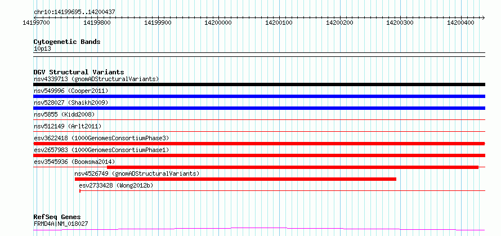Click the red nsv4526749 variant bar
Screen dimensions: 501x236
(235, 179)
